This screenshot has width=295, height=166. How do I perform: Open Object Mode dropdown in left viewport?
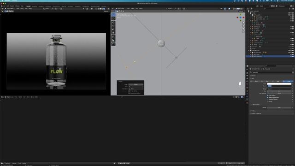[x=9, y=9]
